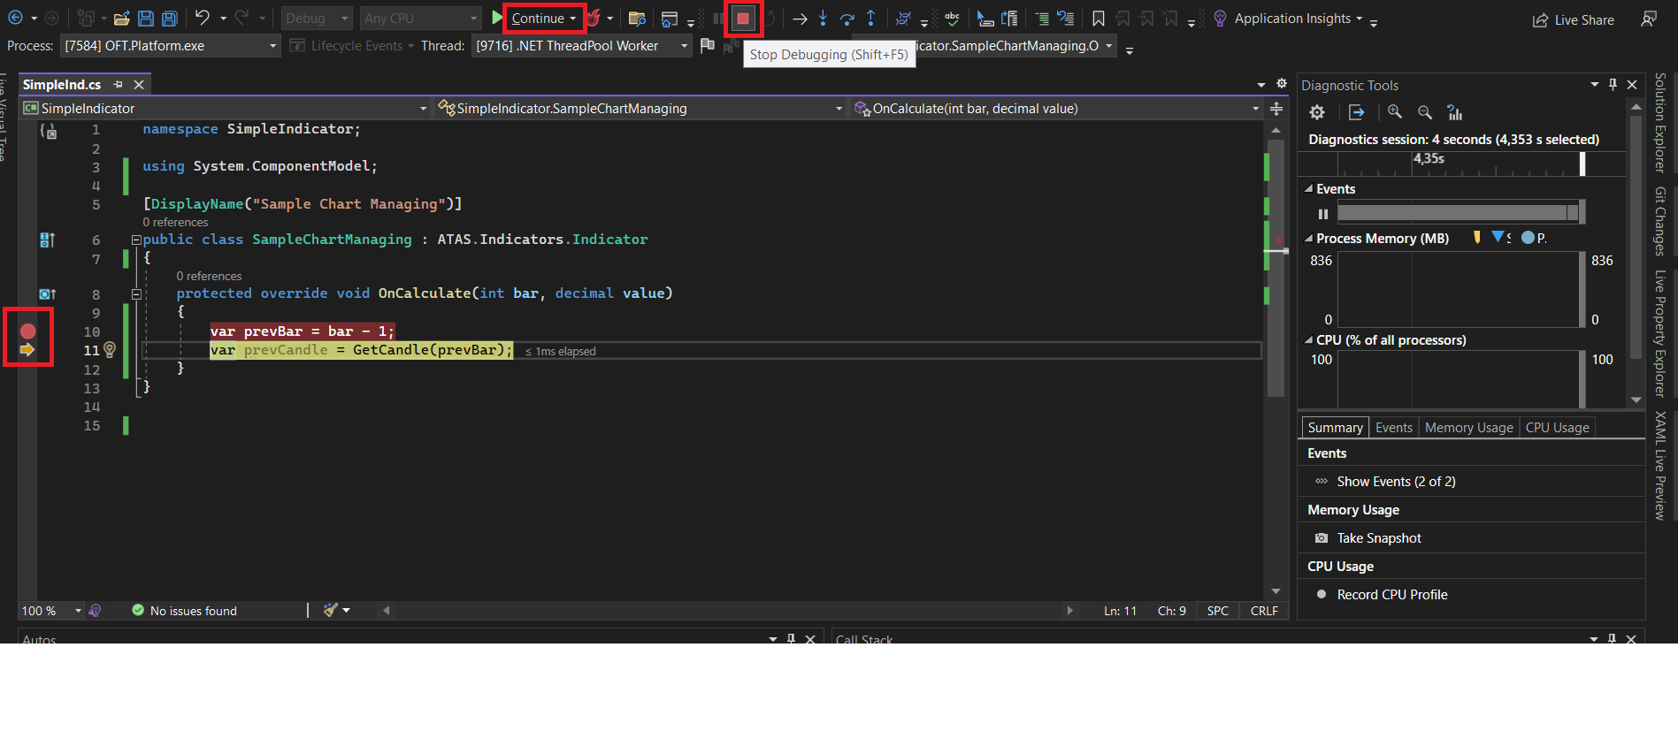Toggle pin on SimpleInd.cs tab
This screenshot has height=731, width=1678.
coord(118,85)
